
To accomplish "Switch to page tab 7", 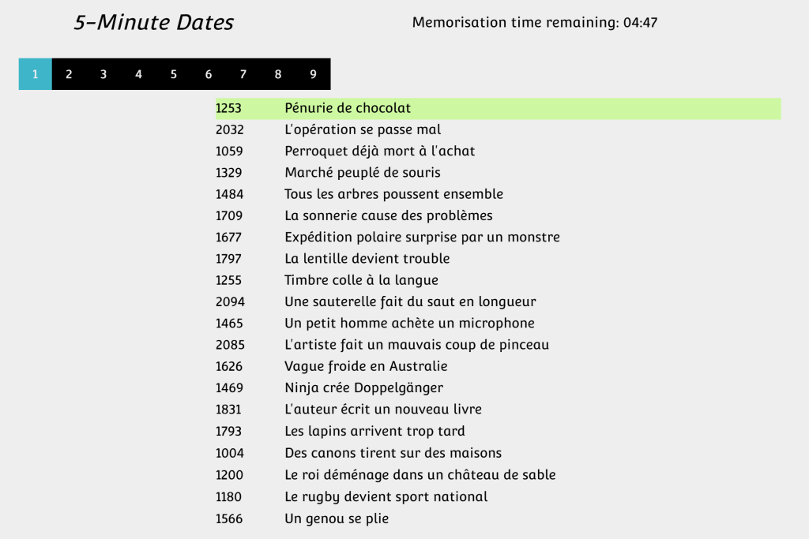I will coord(243,74).
